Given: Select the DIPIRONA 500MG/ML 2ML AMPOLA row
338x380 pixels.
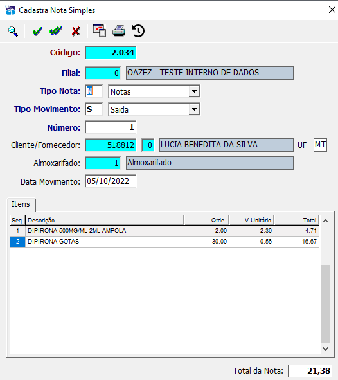Looking at the screenshot, I should click(x=165, y=231).
